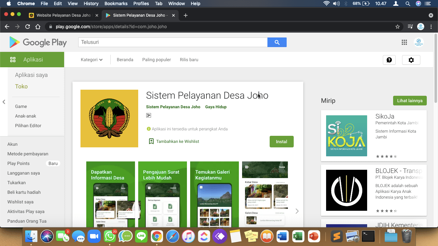Open Wishlist saya in sidebar
Image resolution: width=438 pixels, height=246 pixels.
click(21, 202)
